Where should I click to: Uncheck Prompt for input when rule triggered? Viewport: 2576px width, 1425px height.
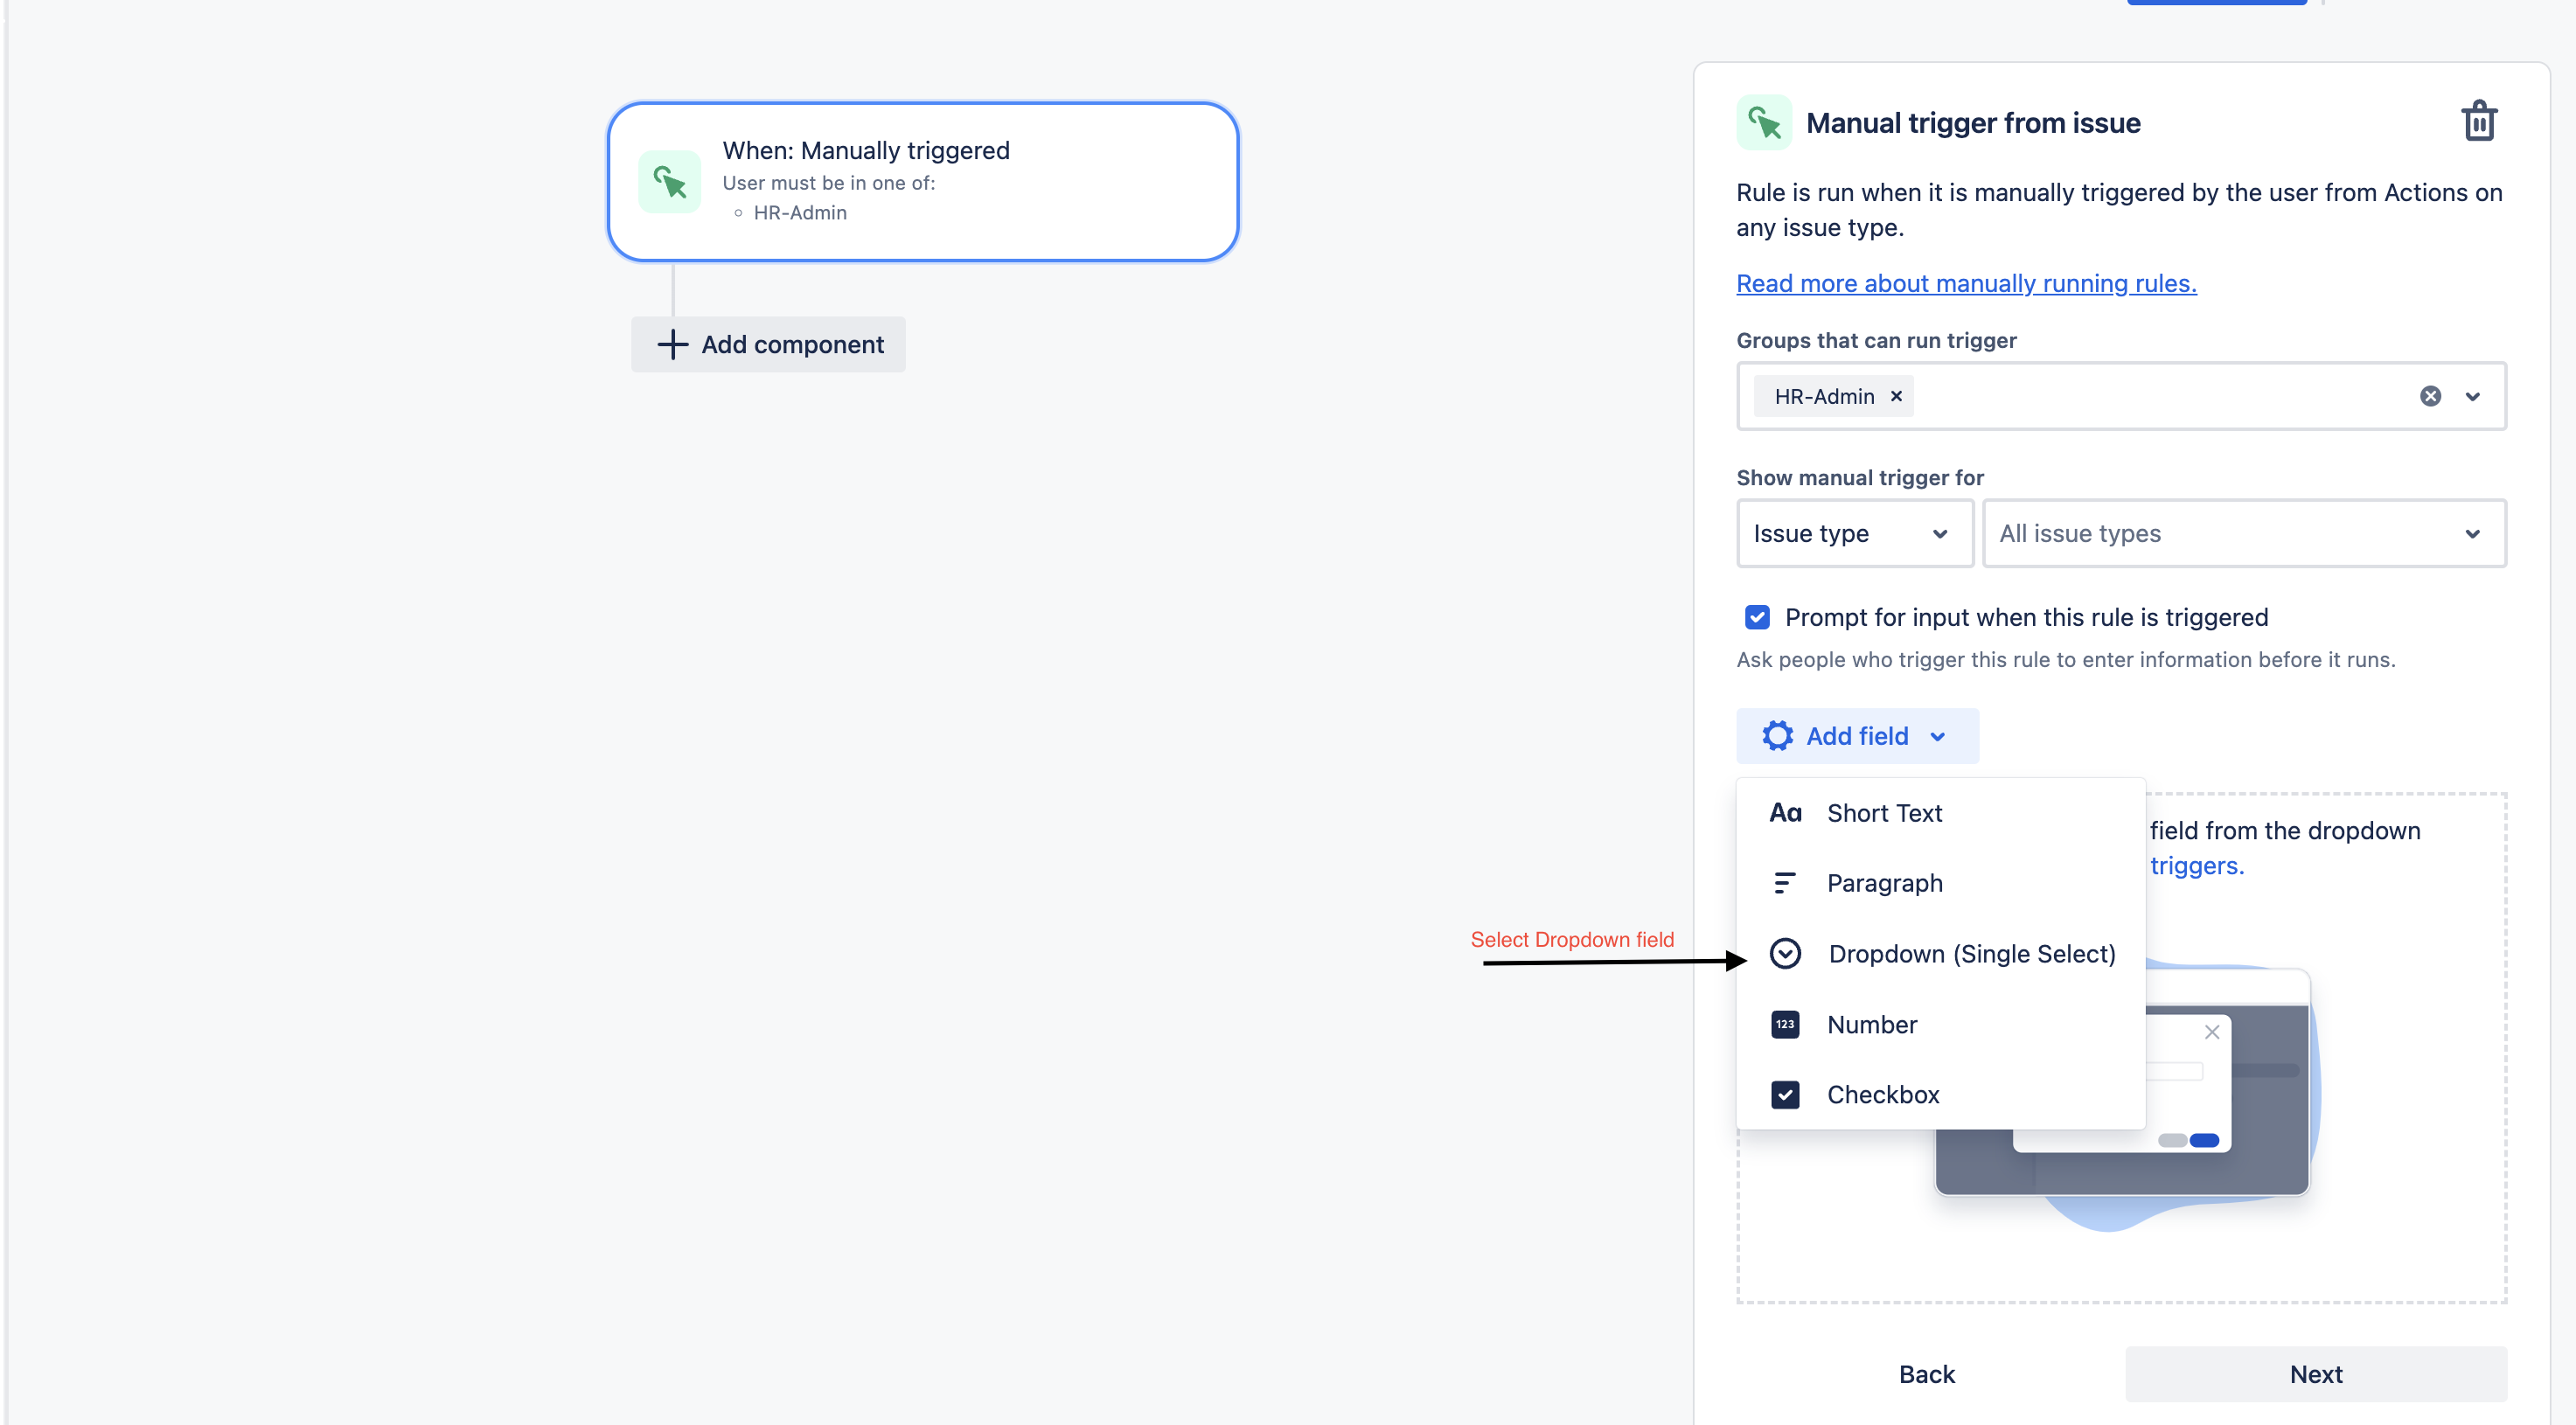coord(1757,617)
